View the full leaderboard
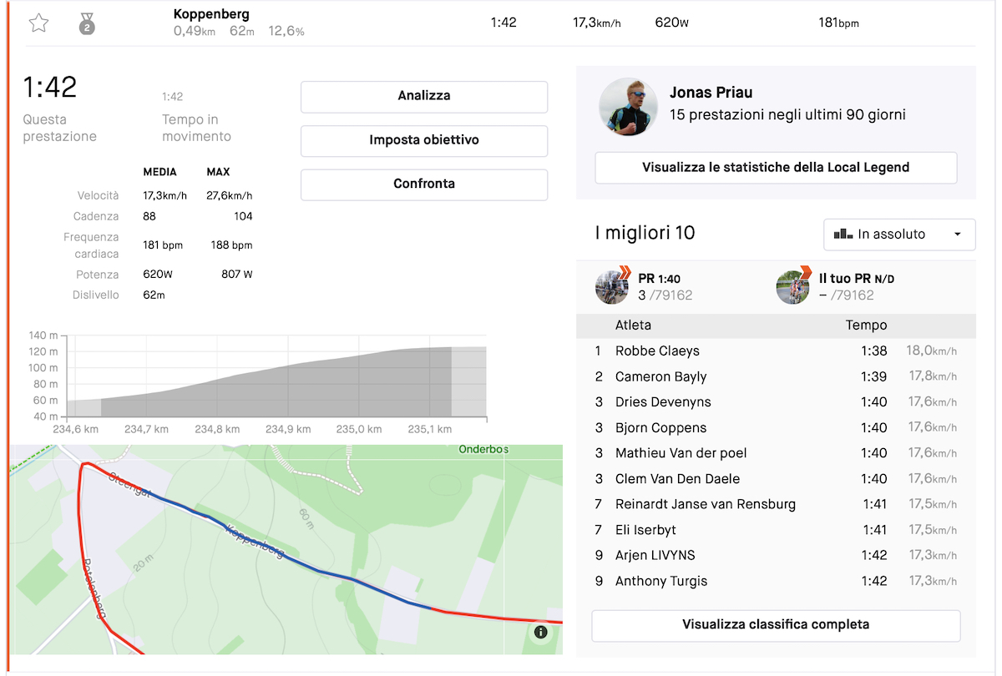 pyautogui.click(x=775, y=624)
